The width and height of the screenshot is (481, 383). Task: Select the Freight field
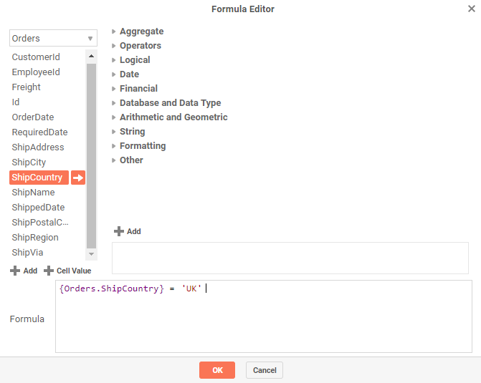click(x=26, y=87)
